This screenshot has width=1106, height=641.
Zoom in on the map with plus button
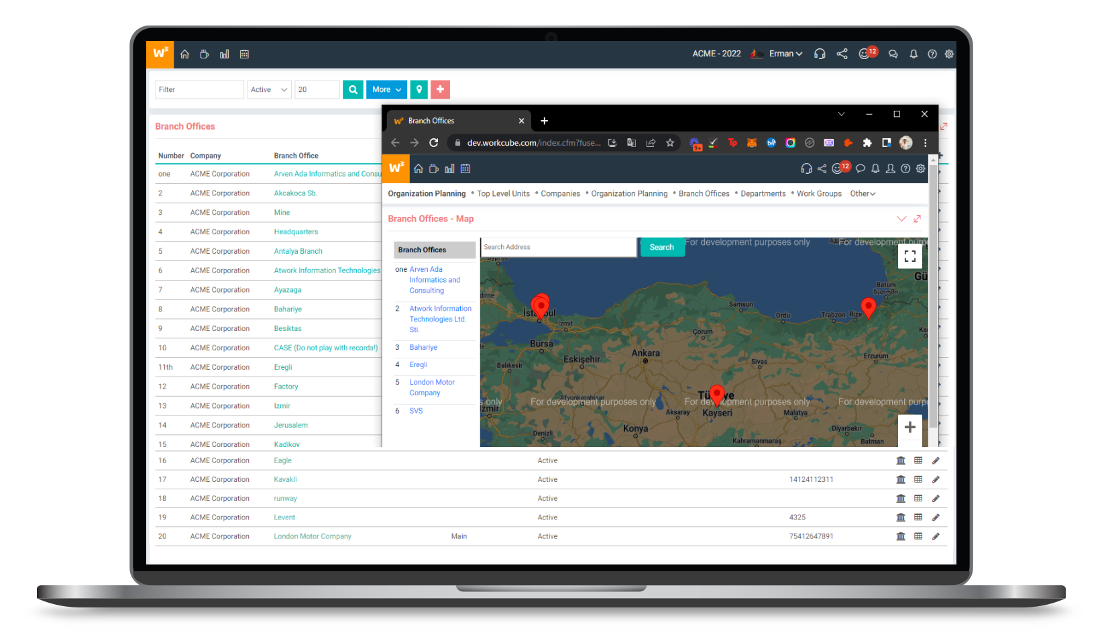pyautogui.click(x=910, y=427)
